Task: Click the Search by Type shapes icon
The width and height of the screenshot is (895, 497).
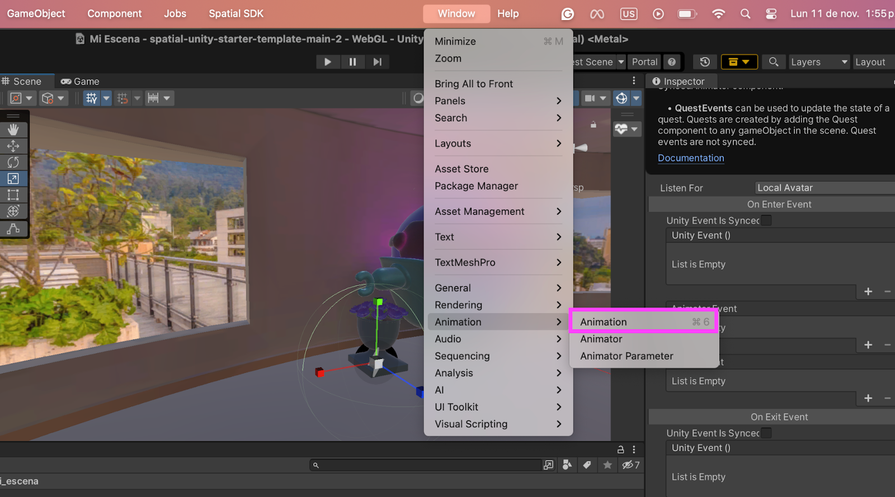Action: 567,465
